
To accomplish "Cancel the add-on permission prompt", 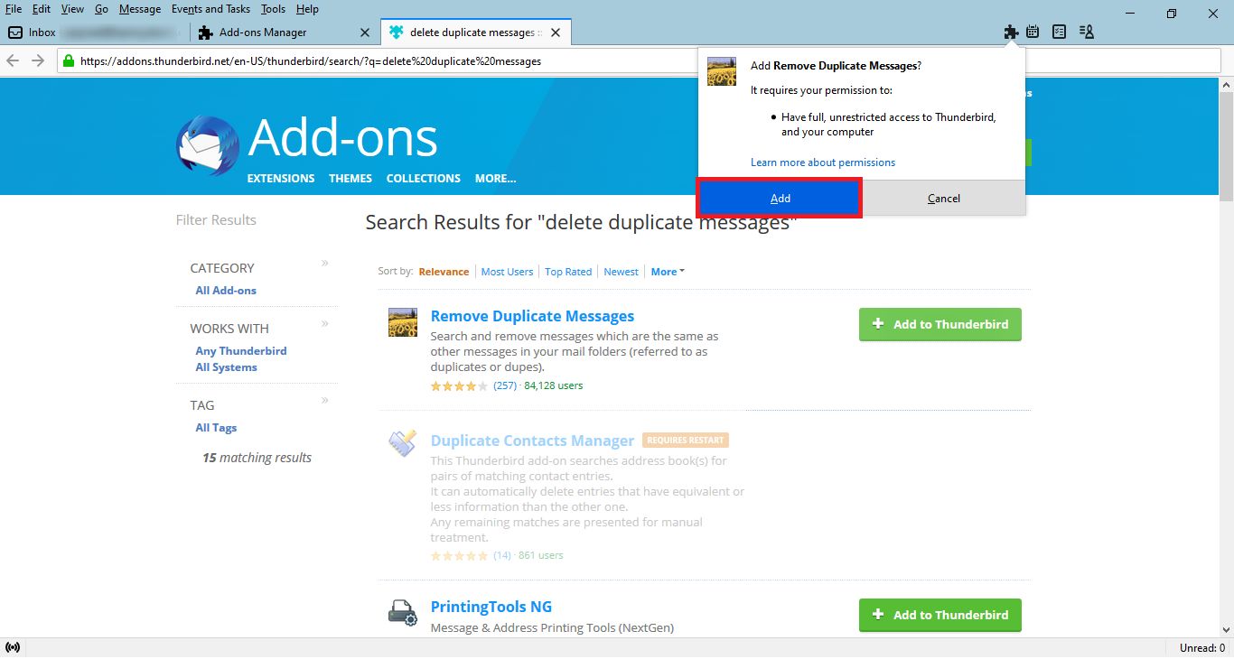I will pos(944,198).
